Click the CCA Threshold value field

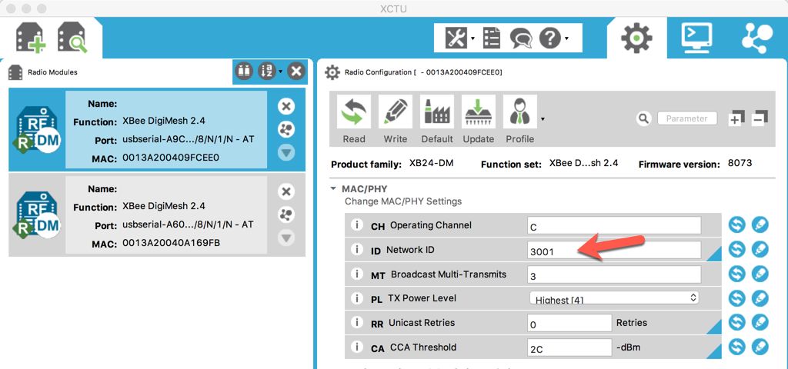click(x=569, y=348)
